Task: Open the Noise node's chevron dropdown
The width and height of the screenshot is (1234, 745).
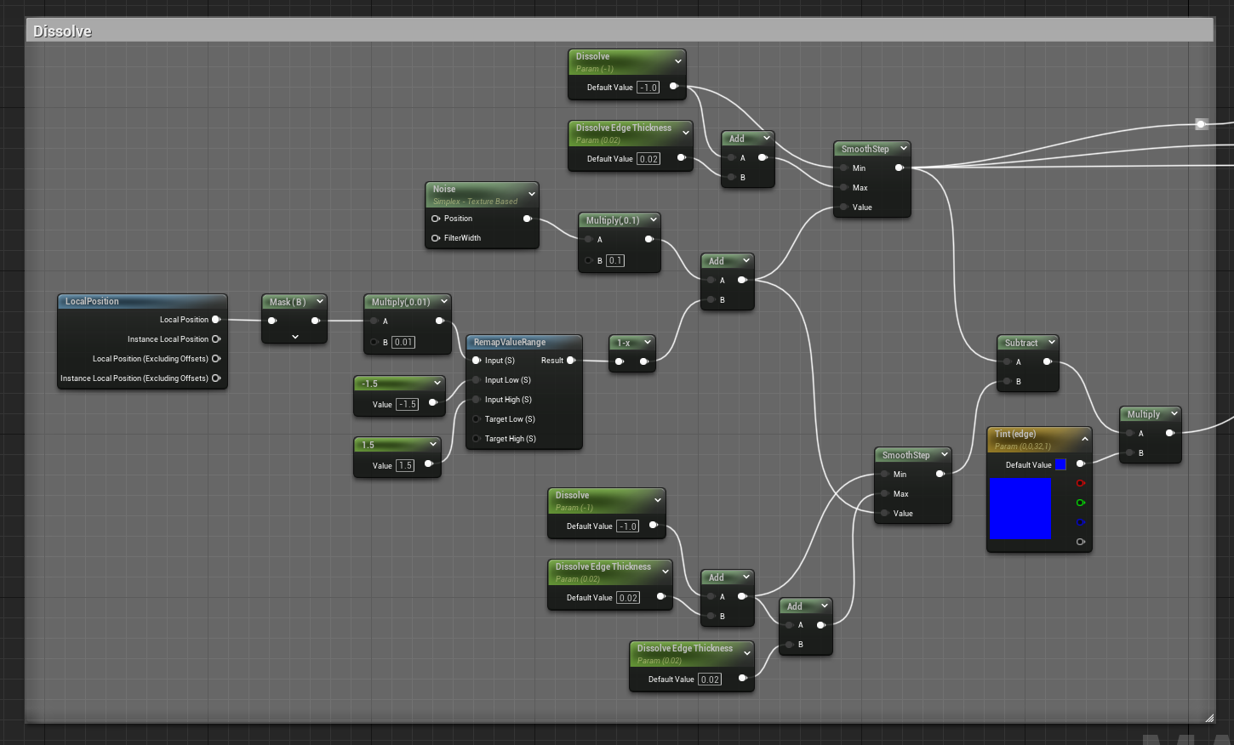Action: pyautogui.click(x=531, y=194)
